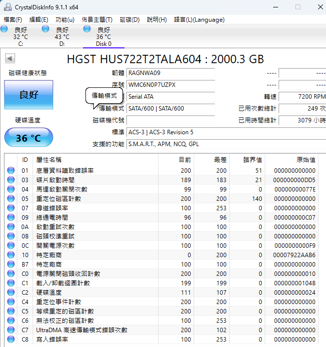
Task: Select the D: drive status orb
Action: [45, 29]
